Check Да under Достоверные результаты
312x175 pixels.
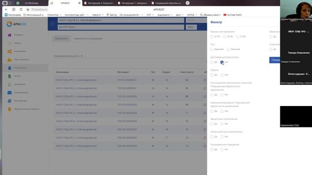coord(212,62)
